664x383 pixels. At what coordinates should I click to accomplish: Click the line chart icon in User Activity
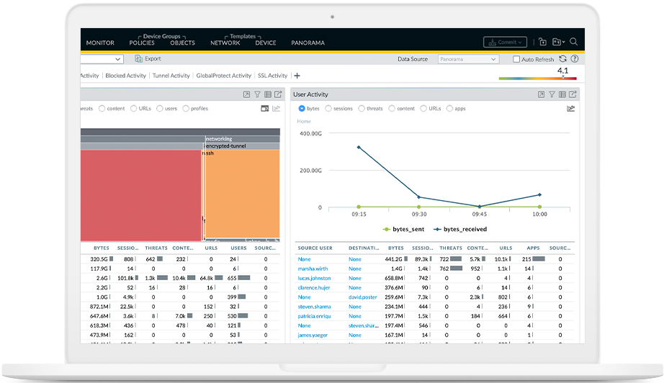point(571,109)
